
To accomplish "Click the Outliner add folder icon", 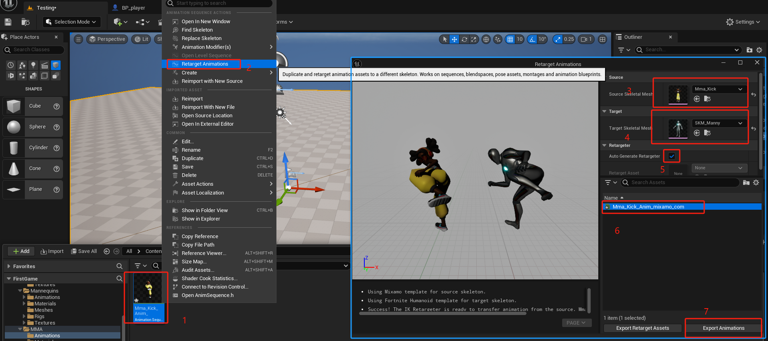I will tap(749, 50).
